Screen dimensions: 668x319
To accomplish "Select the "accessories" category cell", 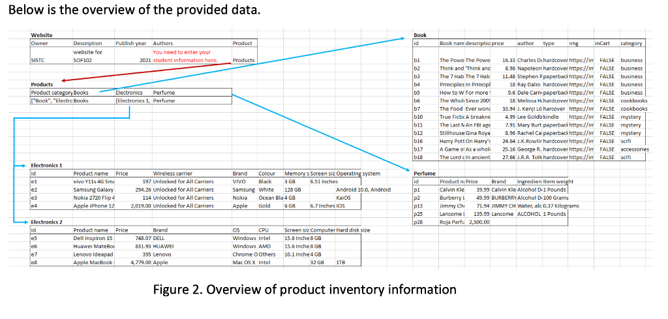I will pyautogui.click(x=635, y=149).
